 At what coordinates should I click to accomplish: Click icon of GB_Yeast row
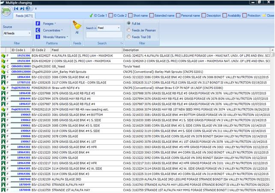click(3, 67)
